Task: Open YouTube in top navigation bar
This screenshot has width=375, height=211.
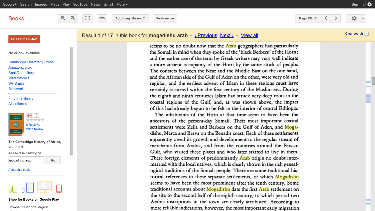Action: tap(80, 4)
